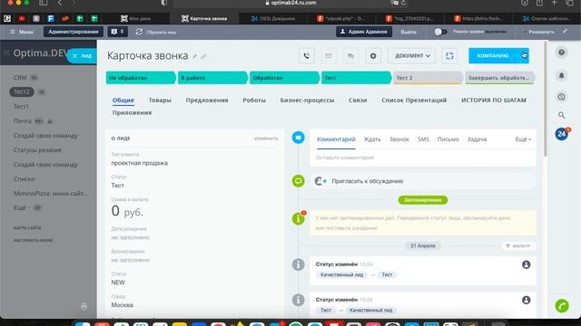Screen dimensions: 581x326
Task: Open Список Презентаций tab
Action: click(414, 101)
